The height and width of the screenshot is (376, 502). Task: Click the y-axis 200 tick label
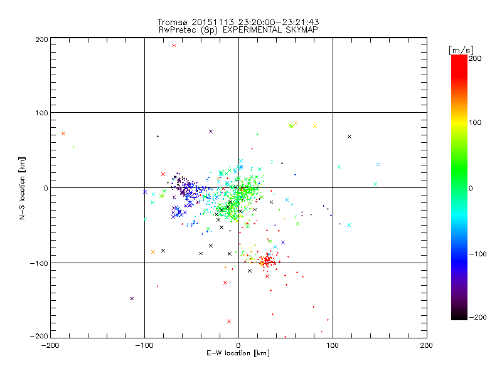click(41, 39)
